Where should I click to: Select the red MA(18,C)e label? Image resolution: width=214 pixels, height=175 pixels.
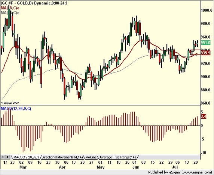10,8
